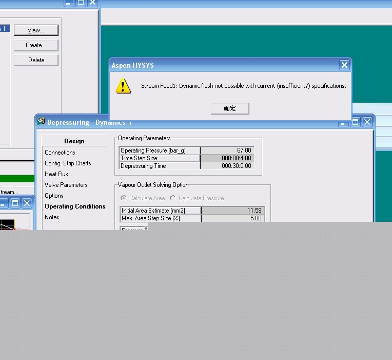Select the highlighted list item ending in -1

(5, 29)
